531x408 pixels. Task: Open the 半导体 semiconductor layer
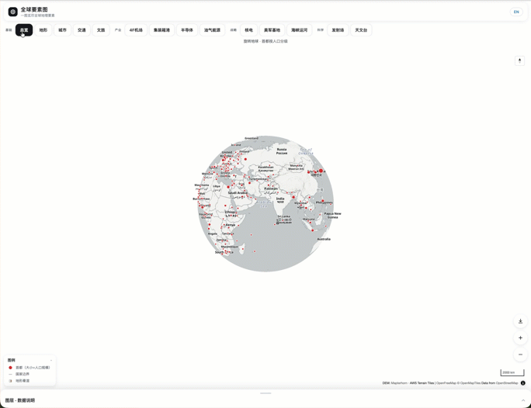[x=186, y=30]
